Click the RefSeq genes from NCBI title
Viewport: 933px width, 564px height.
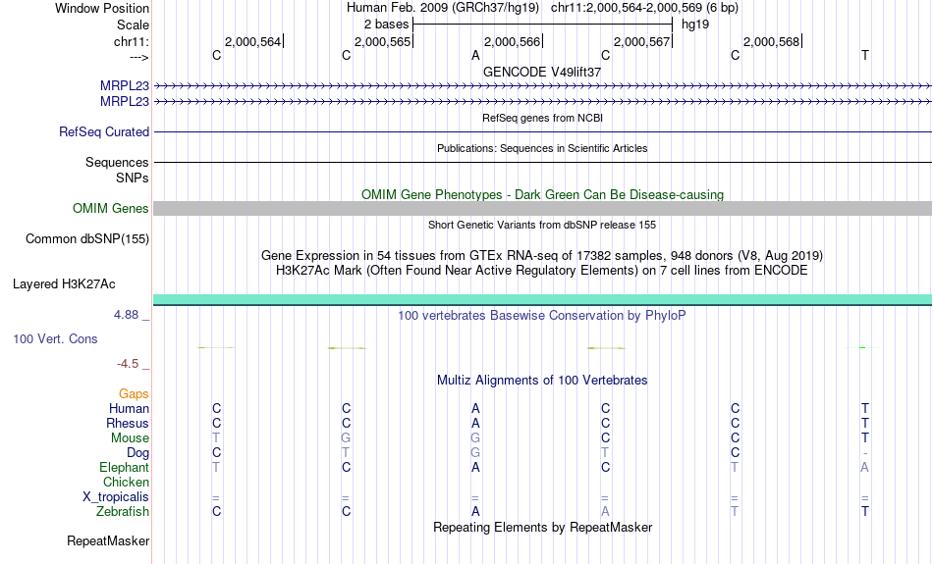click(x=543, y=118)
